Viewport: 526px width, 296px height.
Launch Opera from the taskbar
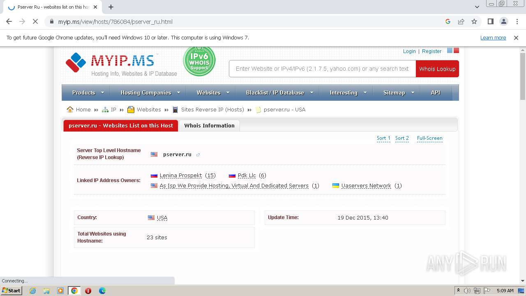(x=88, y=291)
